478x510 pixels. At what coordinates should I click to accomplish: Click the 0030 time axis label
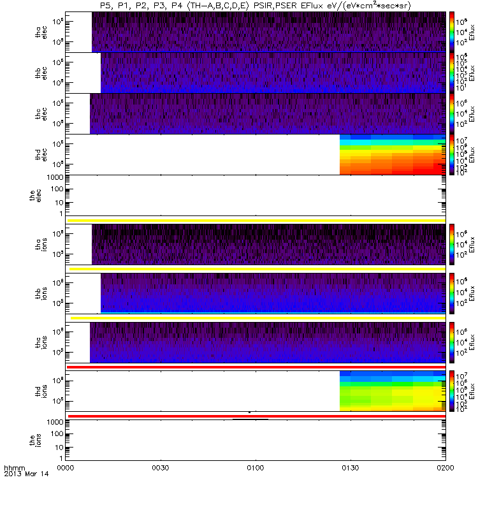click(x=161, y=468)
